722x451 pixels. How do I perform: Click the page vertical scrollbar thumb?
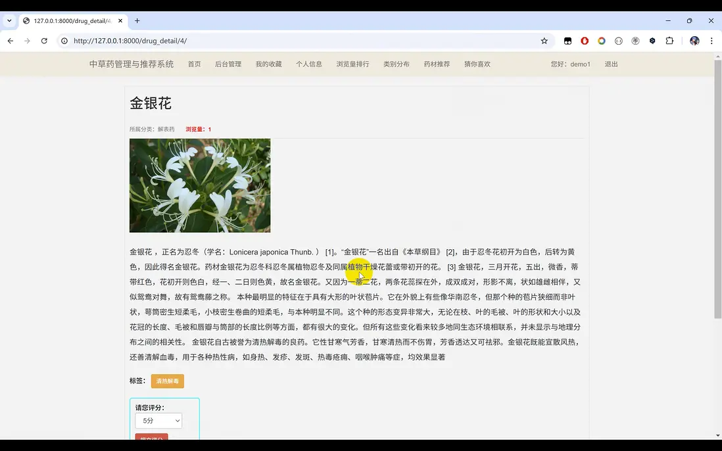pyautogui.click(x=718, y=189)
